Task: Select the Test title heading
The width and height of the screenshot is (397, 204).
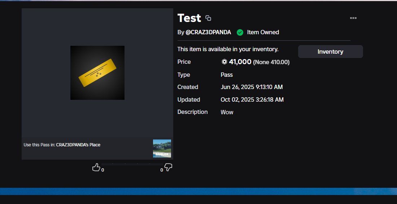Action: pyautogui.click(x=189, y=18)
